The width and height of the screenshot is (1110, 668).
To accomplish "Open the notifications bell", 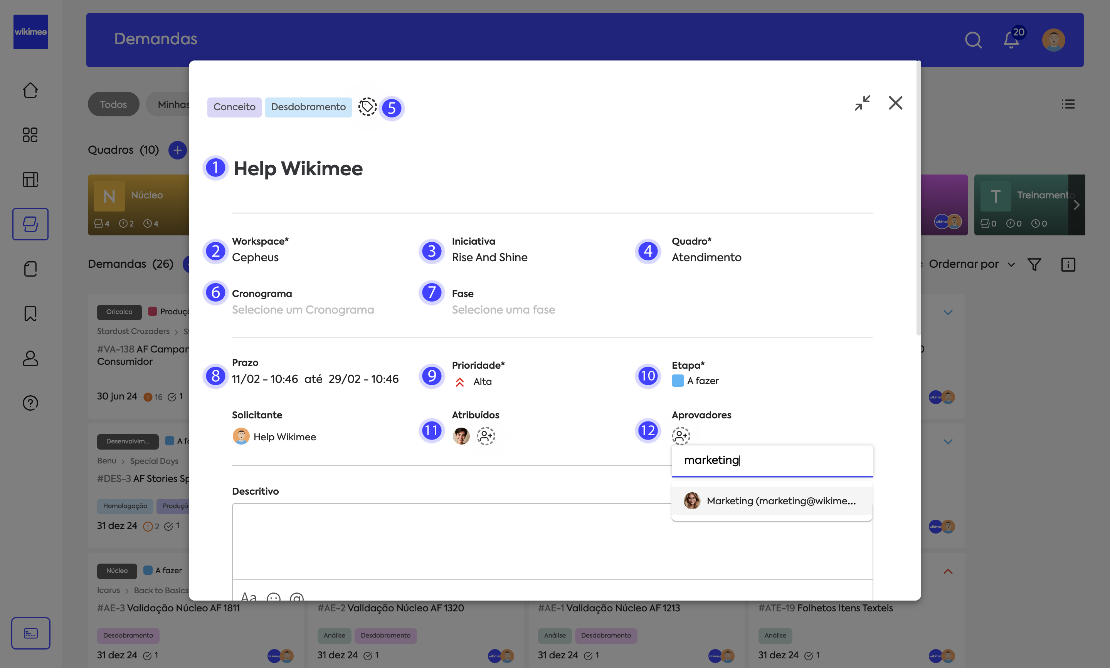I will [1011, 40].
